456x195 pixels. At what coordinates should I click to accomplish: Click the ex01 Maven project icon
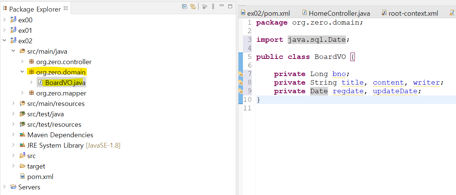[x=13, y=30]
